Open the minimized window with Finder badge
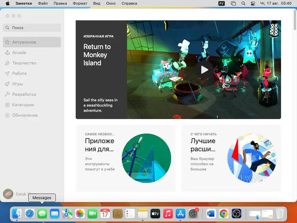The width and height of the screenshot is (297, 223). point(255,214)
